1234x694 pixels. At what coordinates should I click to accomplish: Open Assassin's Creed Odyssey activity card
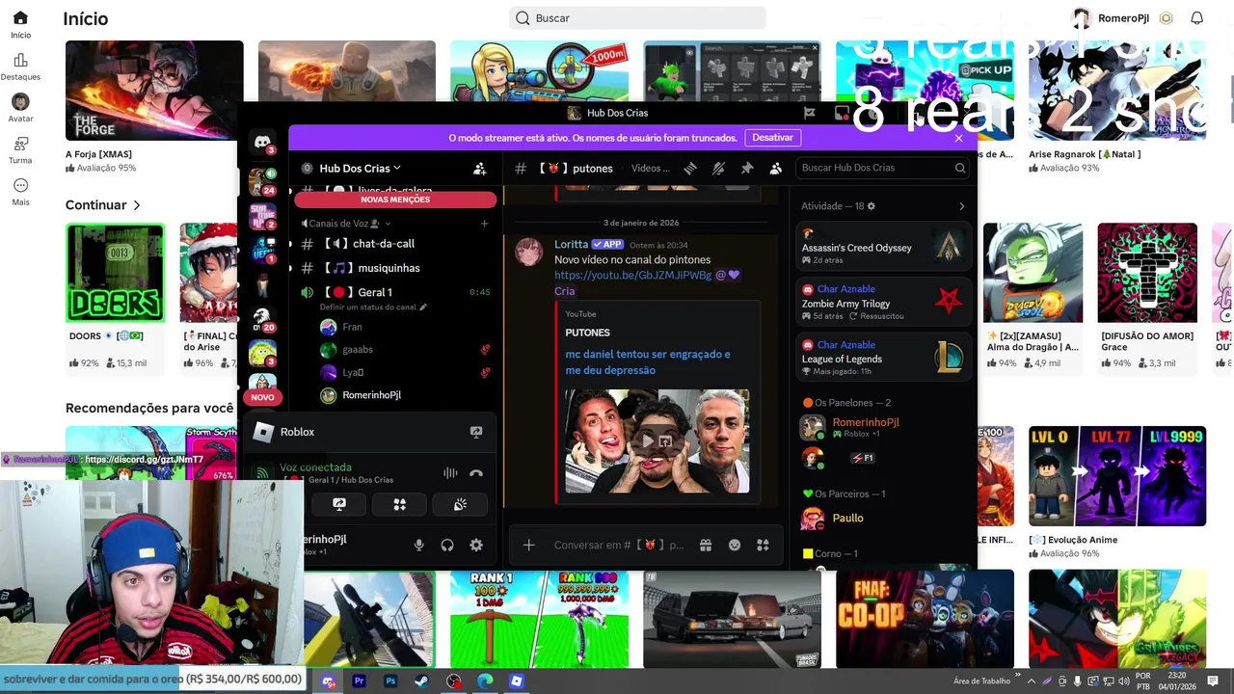click(x=883, y=246)
